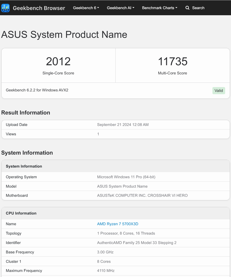Select Microsoft Windows 11 Pro (64-bit) value
This screenshot has width=231, height=277.
coord(126,177)
